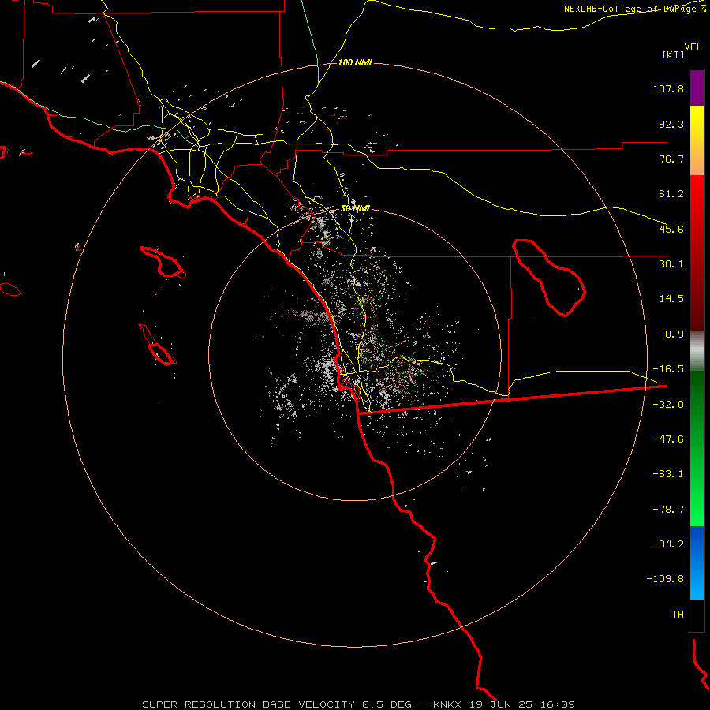Click the [KT] units label
The width and height of the screenshot is (710, 710).
click(674, 54)
